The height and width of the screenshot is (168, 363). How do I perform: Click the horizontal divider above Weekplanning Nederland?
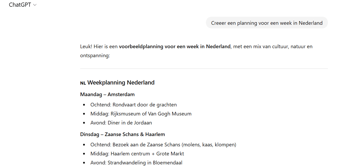[204, 69]
